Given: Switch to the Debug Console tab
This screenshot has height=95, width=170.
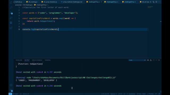Looking at the screenshot, I should point(37,60).
